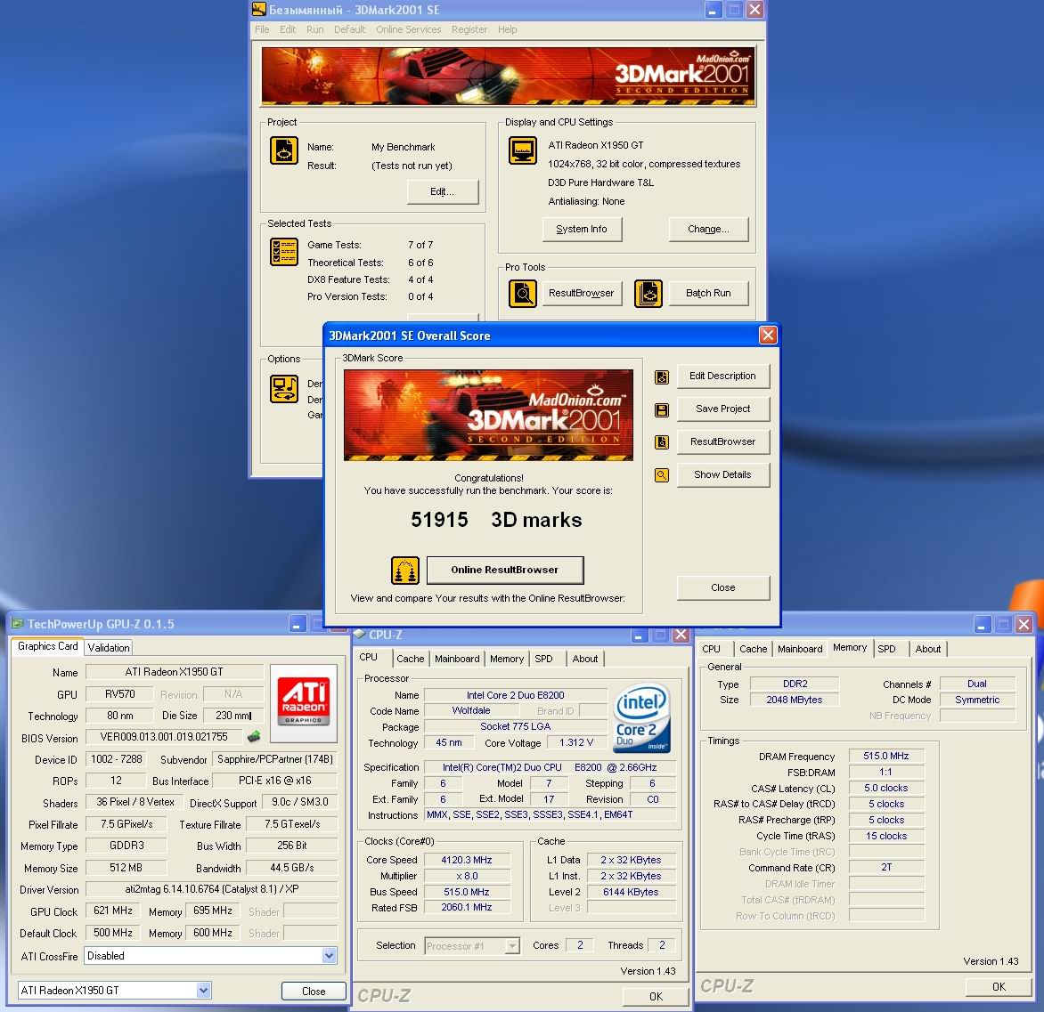The width and height of the screenshot is (1044, 1012).
Task: Open the File menu in 3DMark2001
Action: pyautogui.click(x=262, y=29)
